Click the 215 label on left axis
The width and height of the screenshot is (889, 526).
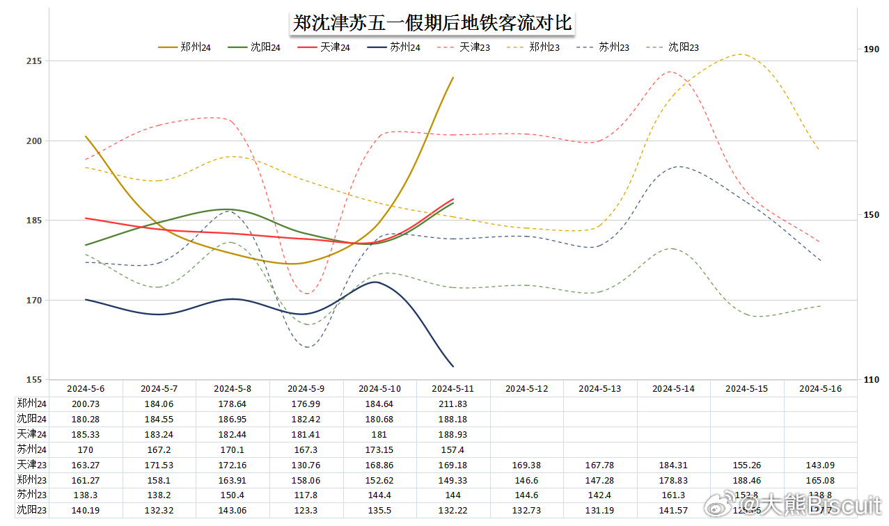(x=33, y=61)
